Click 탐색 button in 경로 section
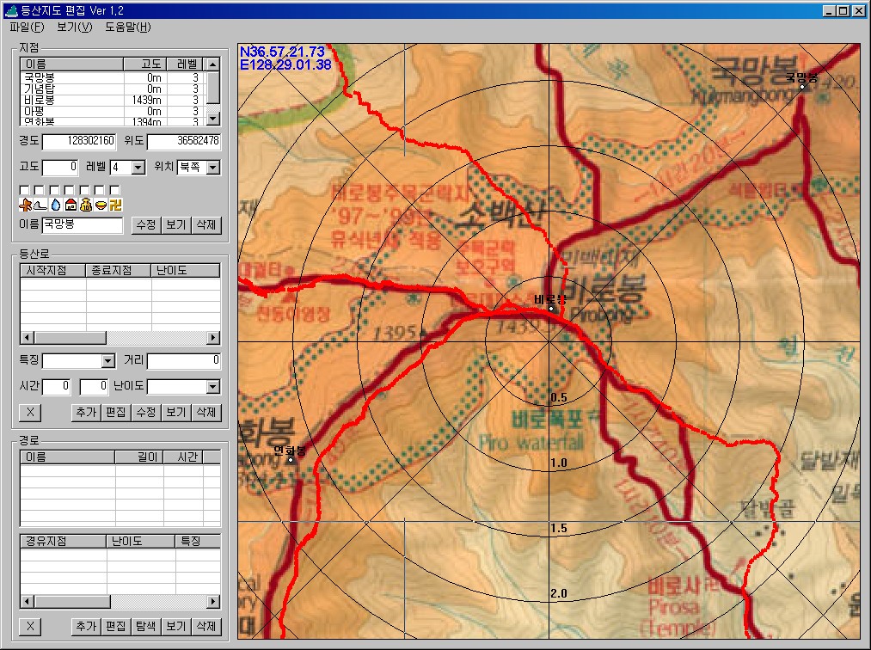Image resolution: width=871 pixels, height=650 pixels. 146,626
